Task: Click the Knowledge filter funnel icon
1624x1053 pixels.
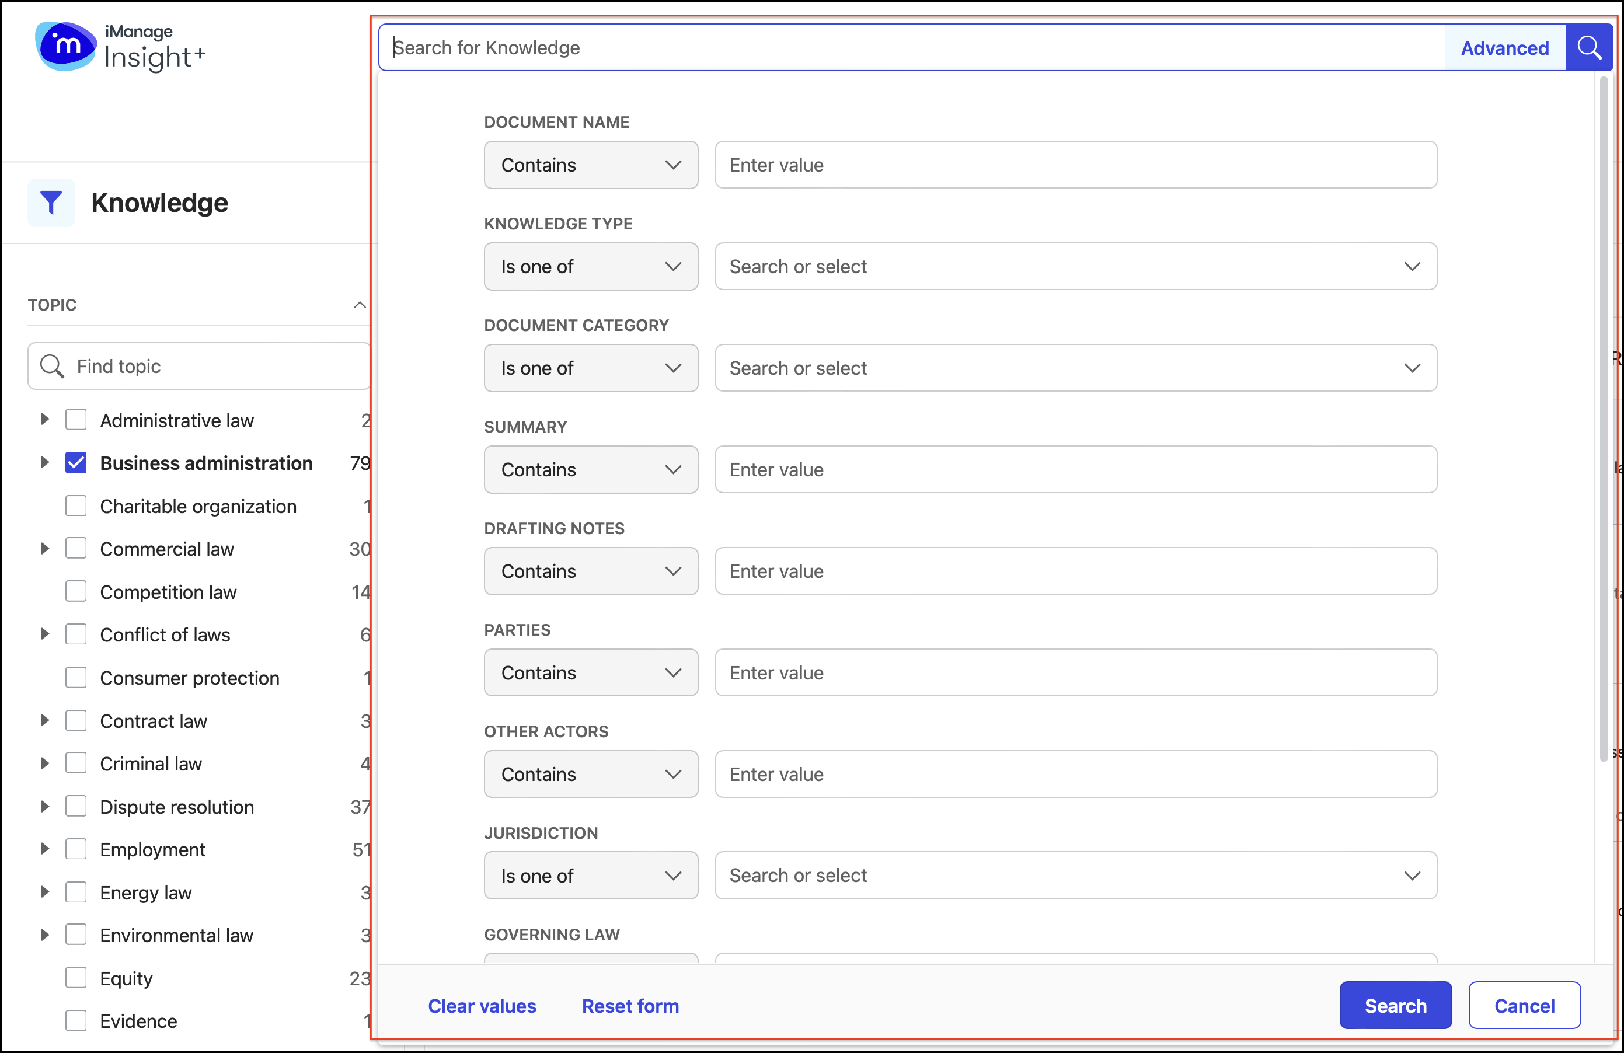Action: pyautogui.click(x=51, y=203)
